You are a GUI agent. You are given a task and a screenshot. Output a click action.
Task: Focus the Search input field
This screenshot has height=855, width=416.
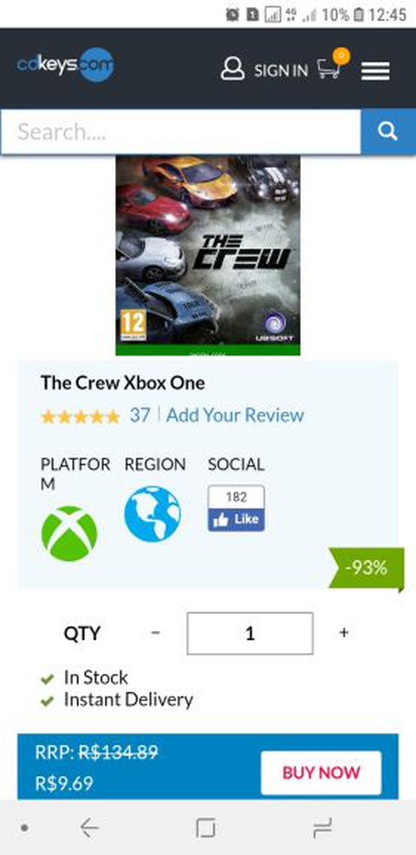(181, 132)
